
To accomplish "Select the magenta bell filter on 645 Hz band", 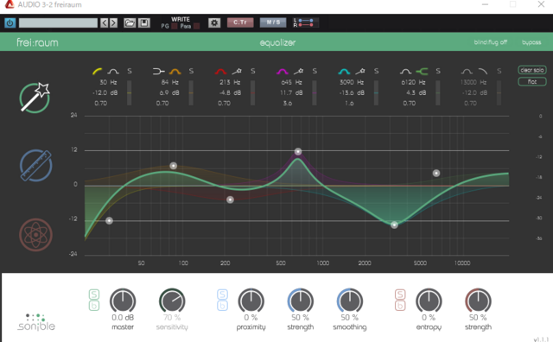I will click(283, 72).
